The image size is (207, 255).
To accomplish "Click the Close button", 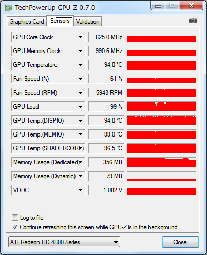I will 180,242.
